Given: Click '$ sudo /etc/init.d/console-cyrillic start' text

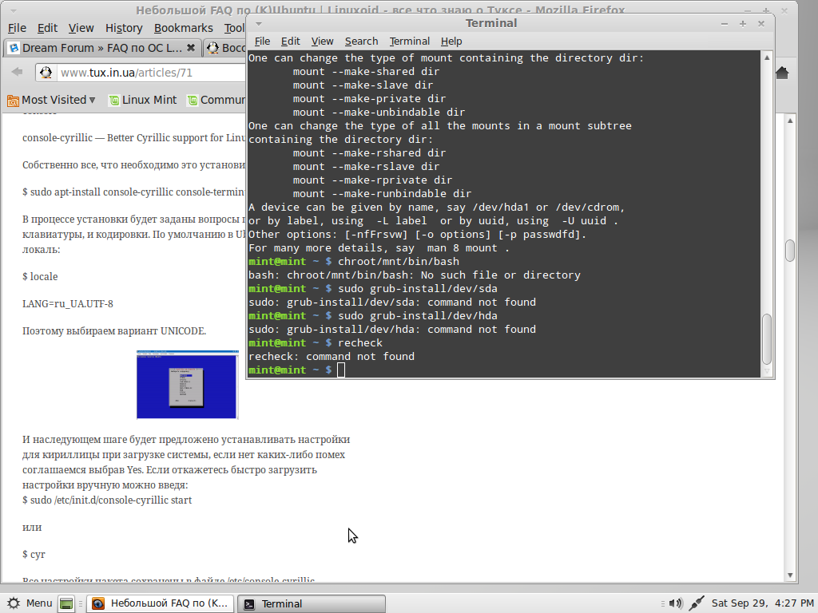Looking at the screenshot, I should click(x=107, y=500).
